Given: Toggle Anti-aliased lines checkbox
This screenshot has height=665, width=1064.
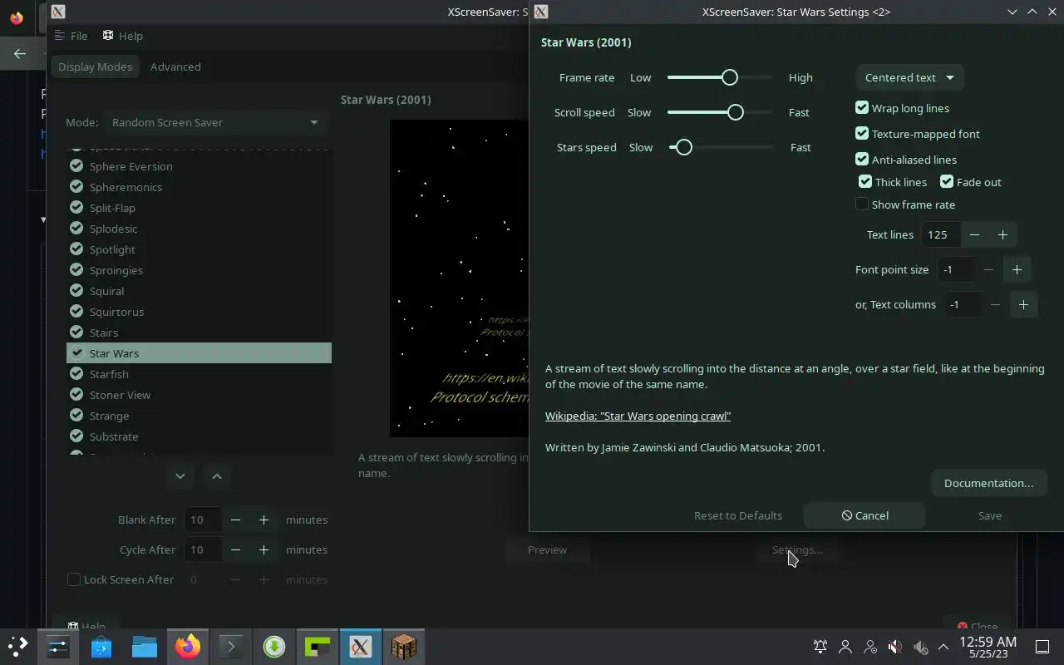Looking at the screenshot, I should tap(862, 159).
